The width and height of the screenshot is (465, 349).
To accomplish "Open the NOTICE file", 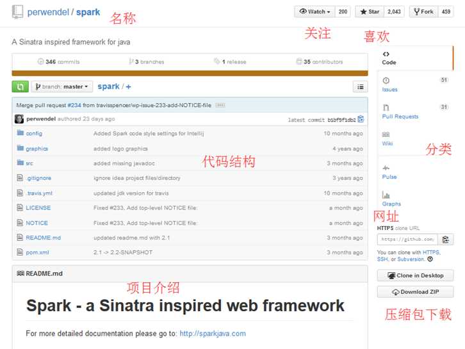I will 37,223.
